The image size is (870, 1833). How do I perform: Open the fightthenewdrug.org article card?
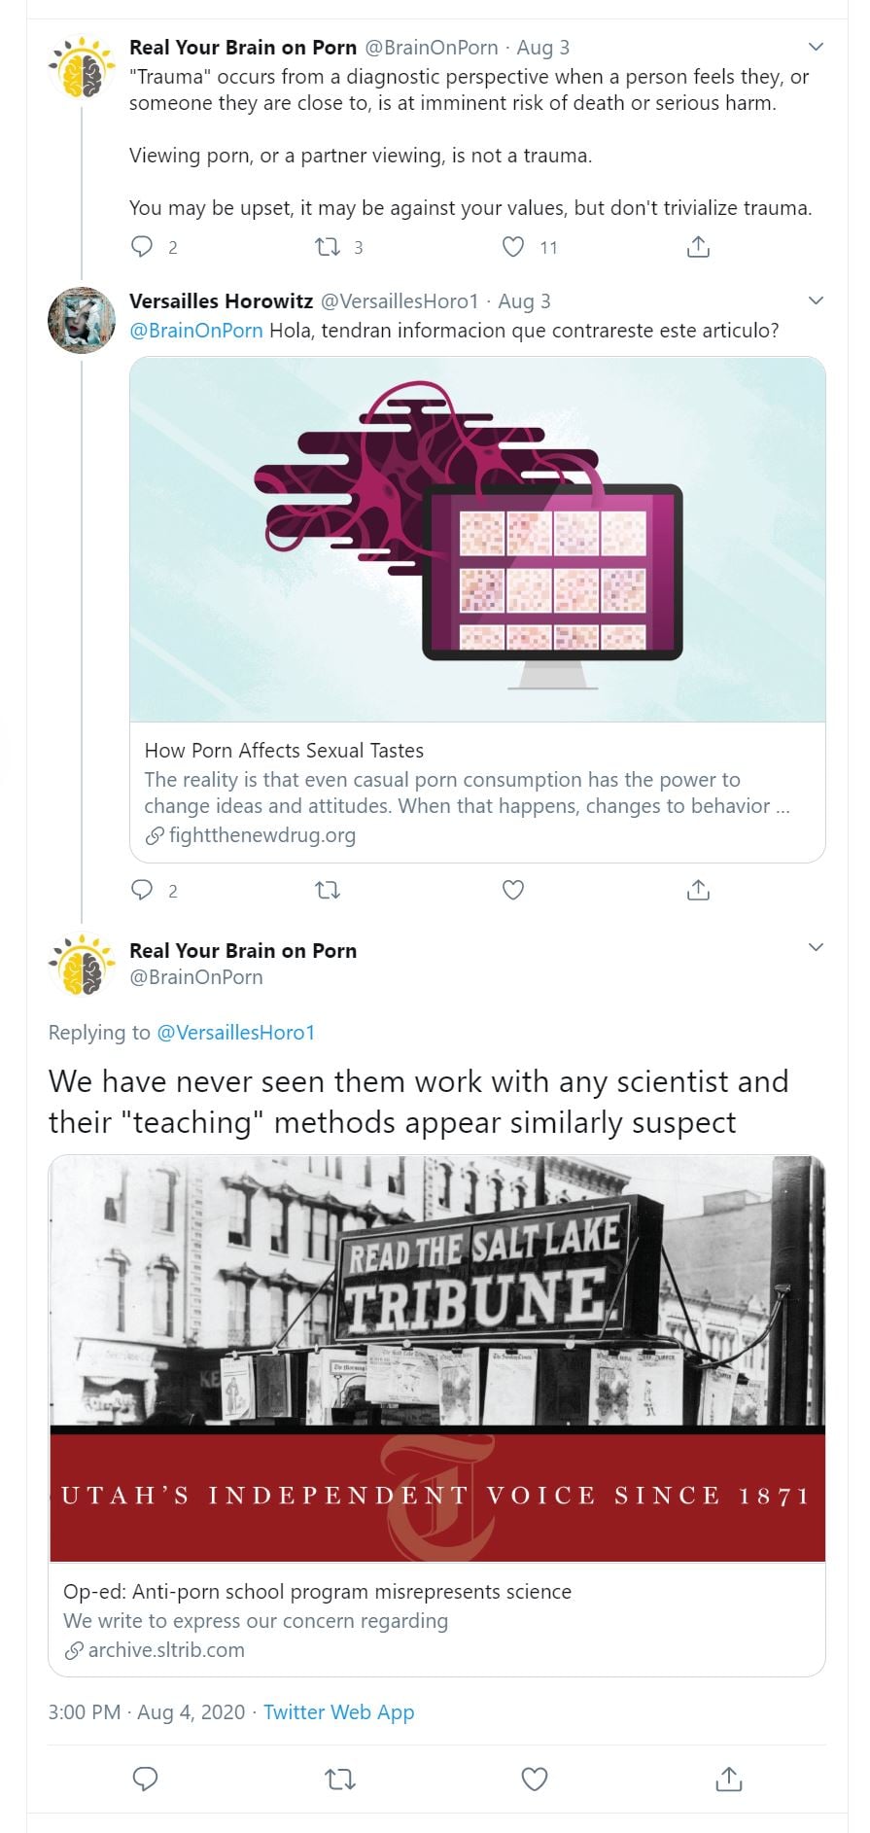tap(477, 609)
